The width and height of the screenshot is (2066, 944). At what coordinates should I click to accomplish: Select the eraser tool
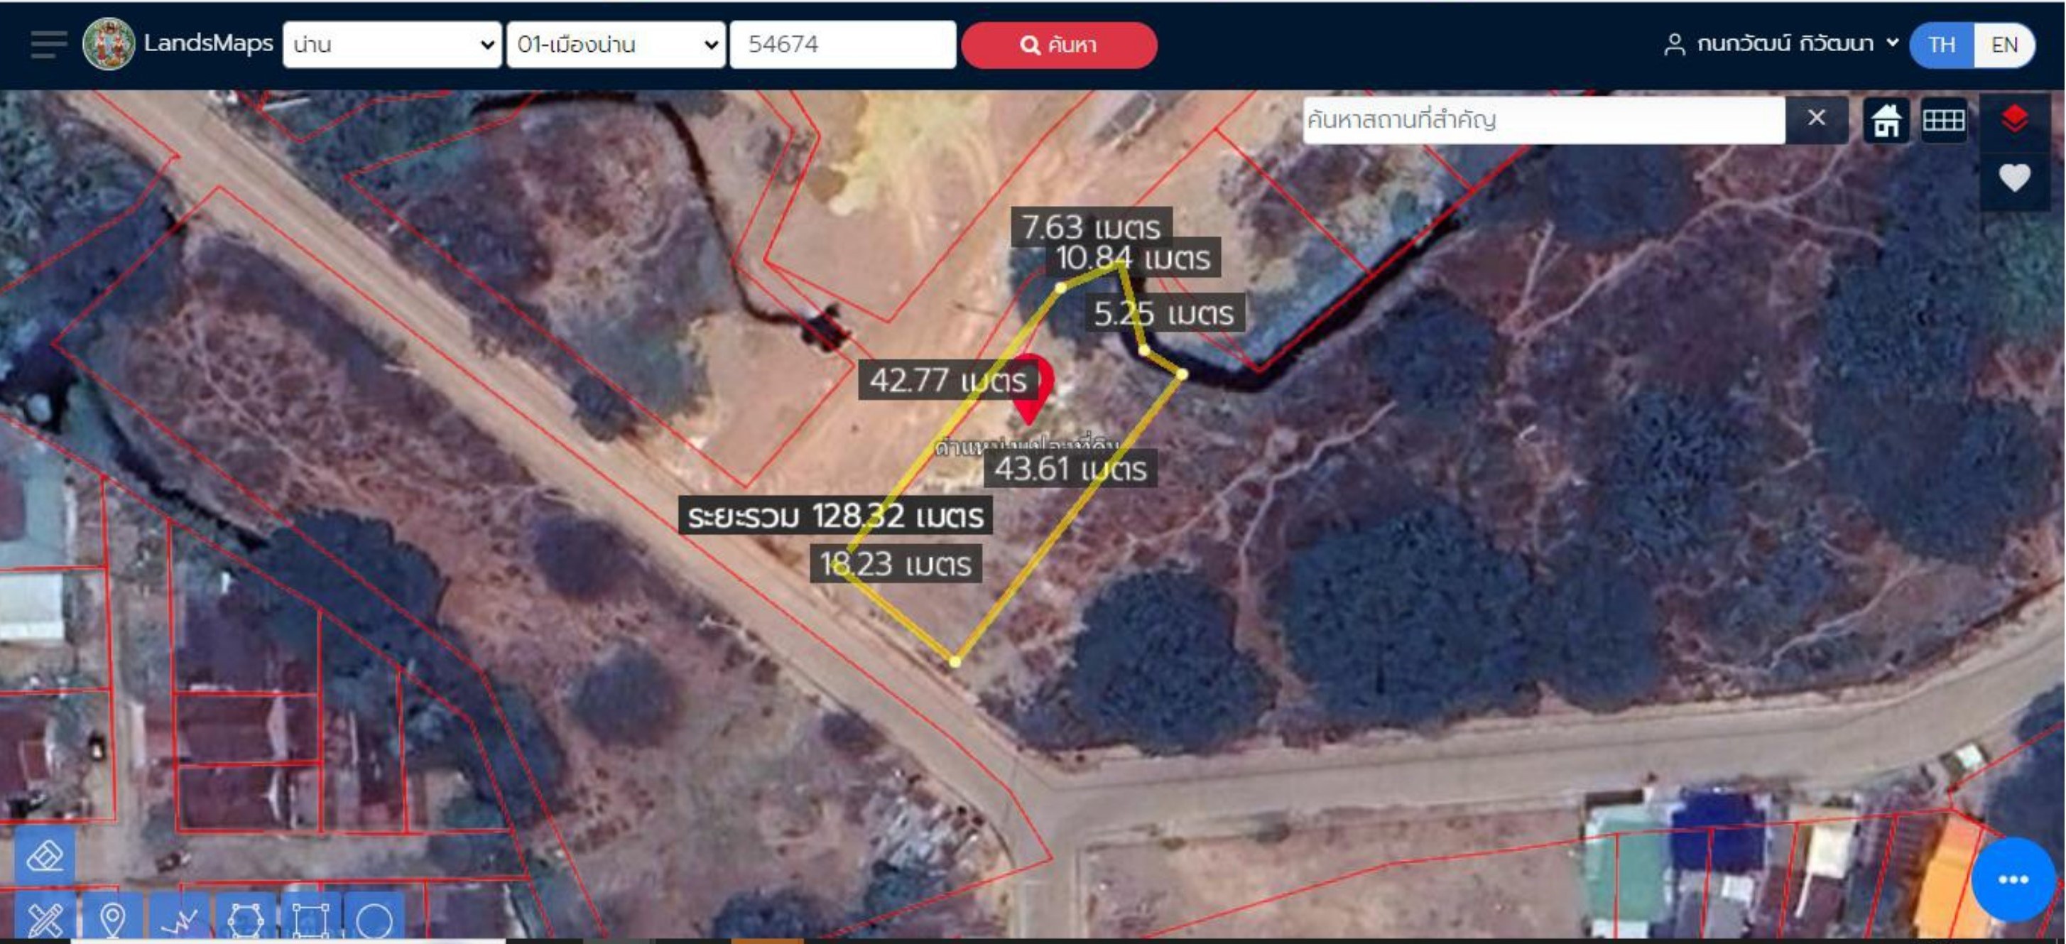coord(45,856)
